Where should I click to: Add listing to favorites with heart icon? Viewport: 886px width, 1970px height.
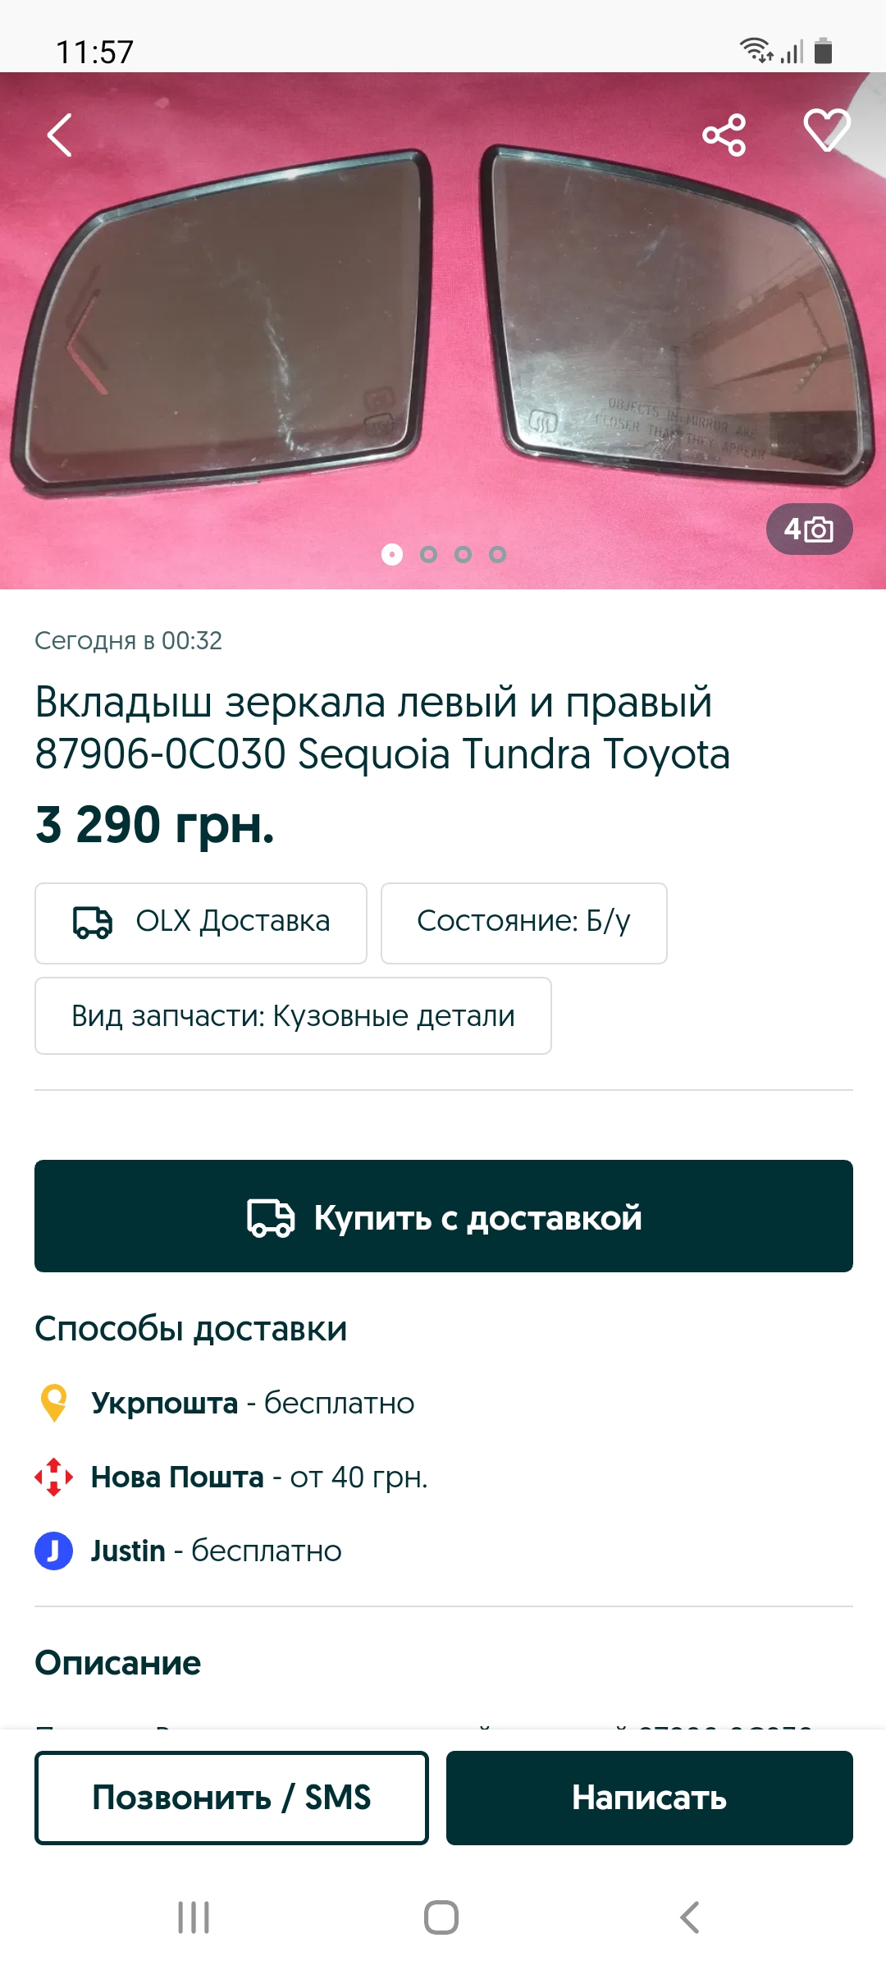click(x=826, y=130)
